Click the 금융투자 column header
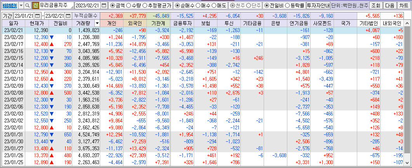 point(182,24)
